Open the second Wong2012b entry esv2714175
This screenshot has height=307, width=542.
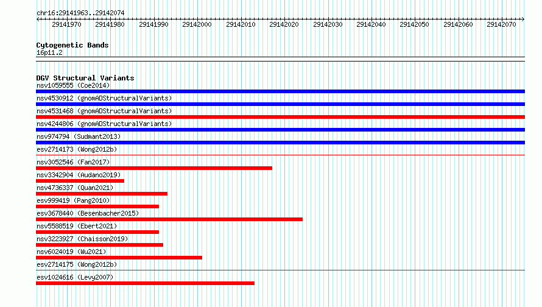pyautogui.click(x=77, y=264)
